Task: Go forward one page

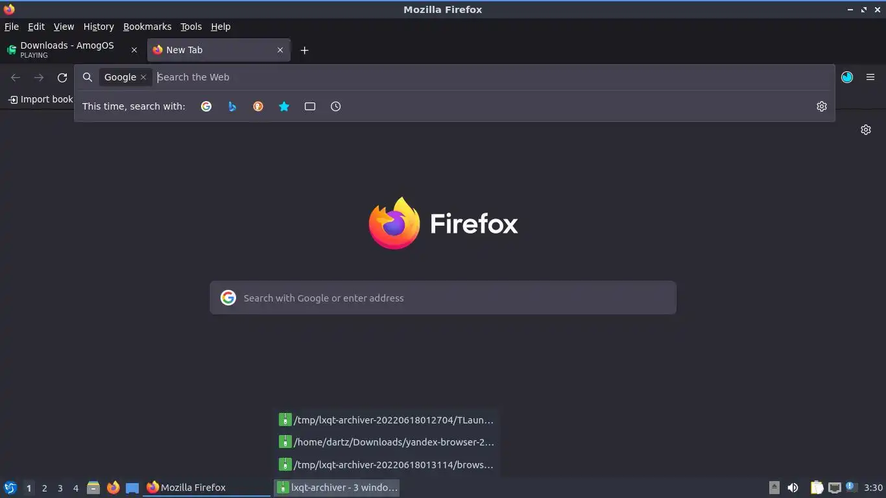Action: pos(39,77)
